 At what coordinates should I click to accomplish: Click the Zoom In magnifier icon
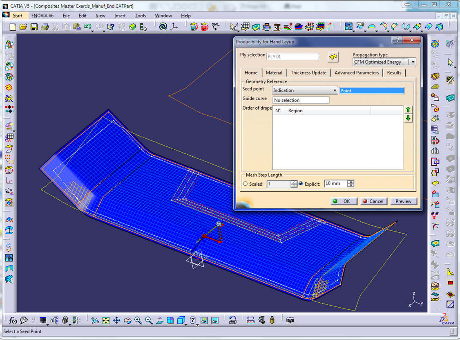[x=138, y=320]
